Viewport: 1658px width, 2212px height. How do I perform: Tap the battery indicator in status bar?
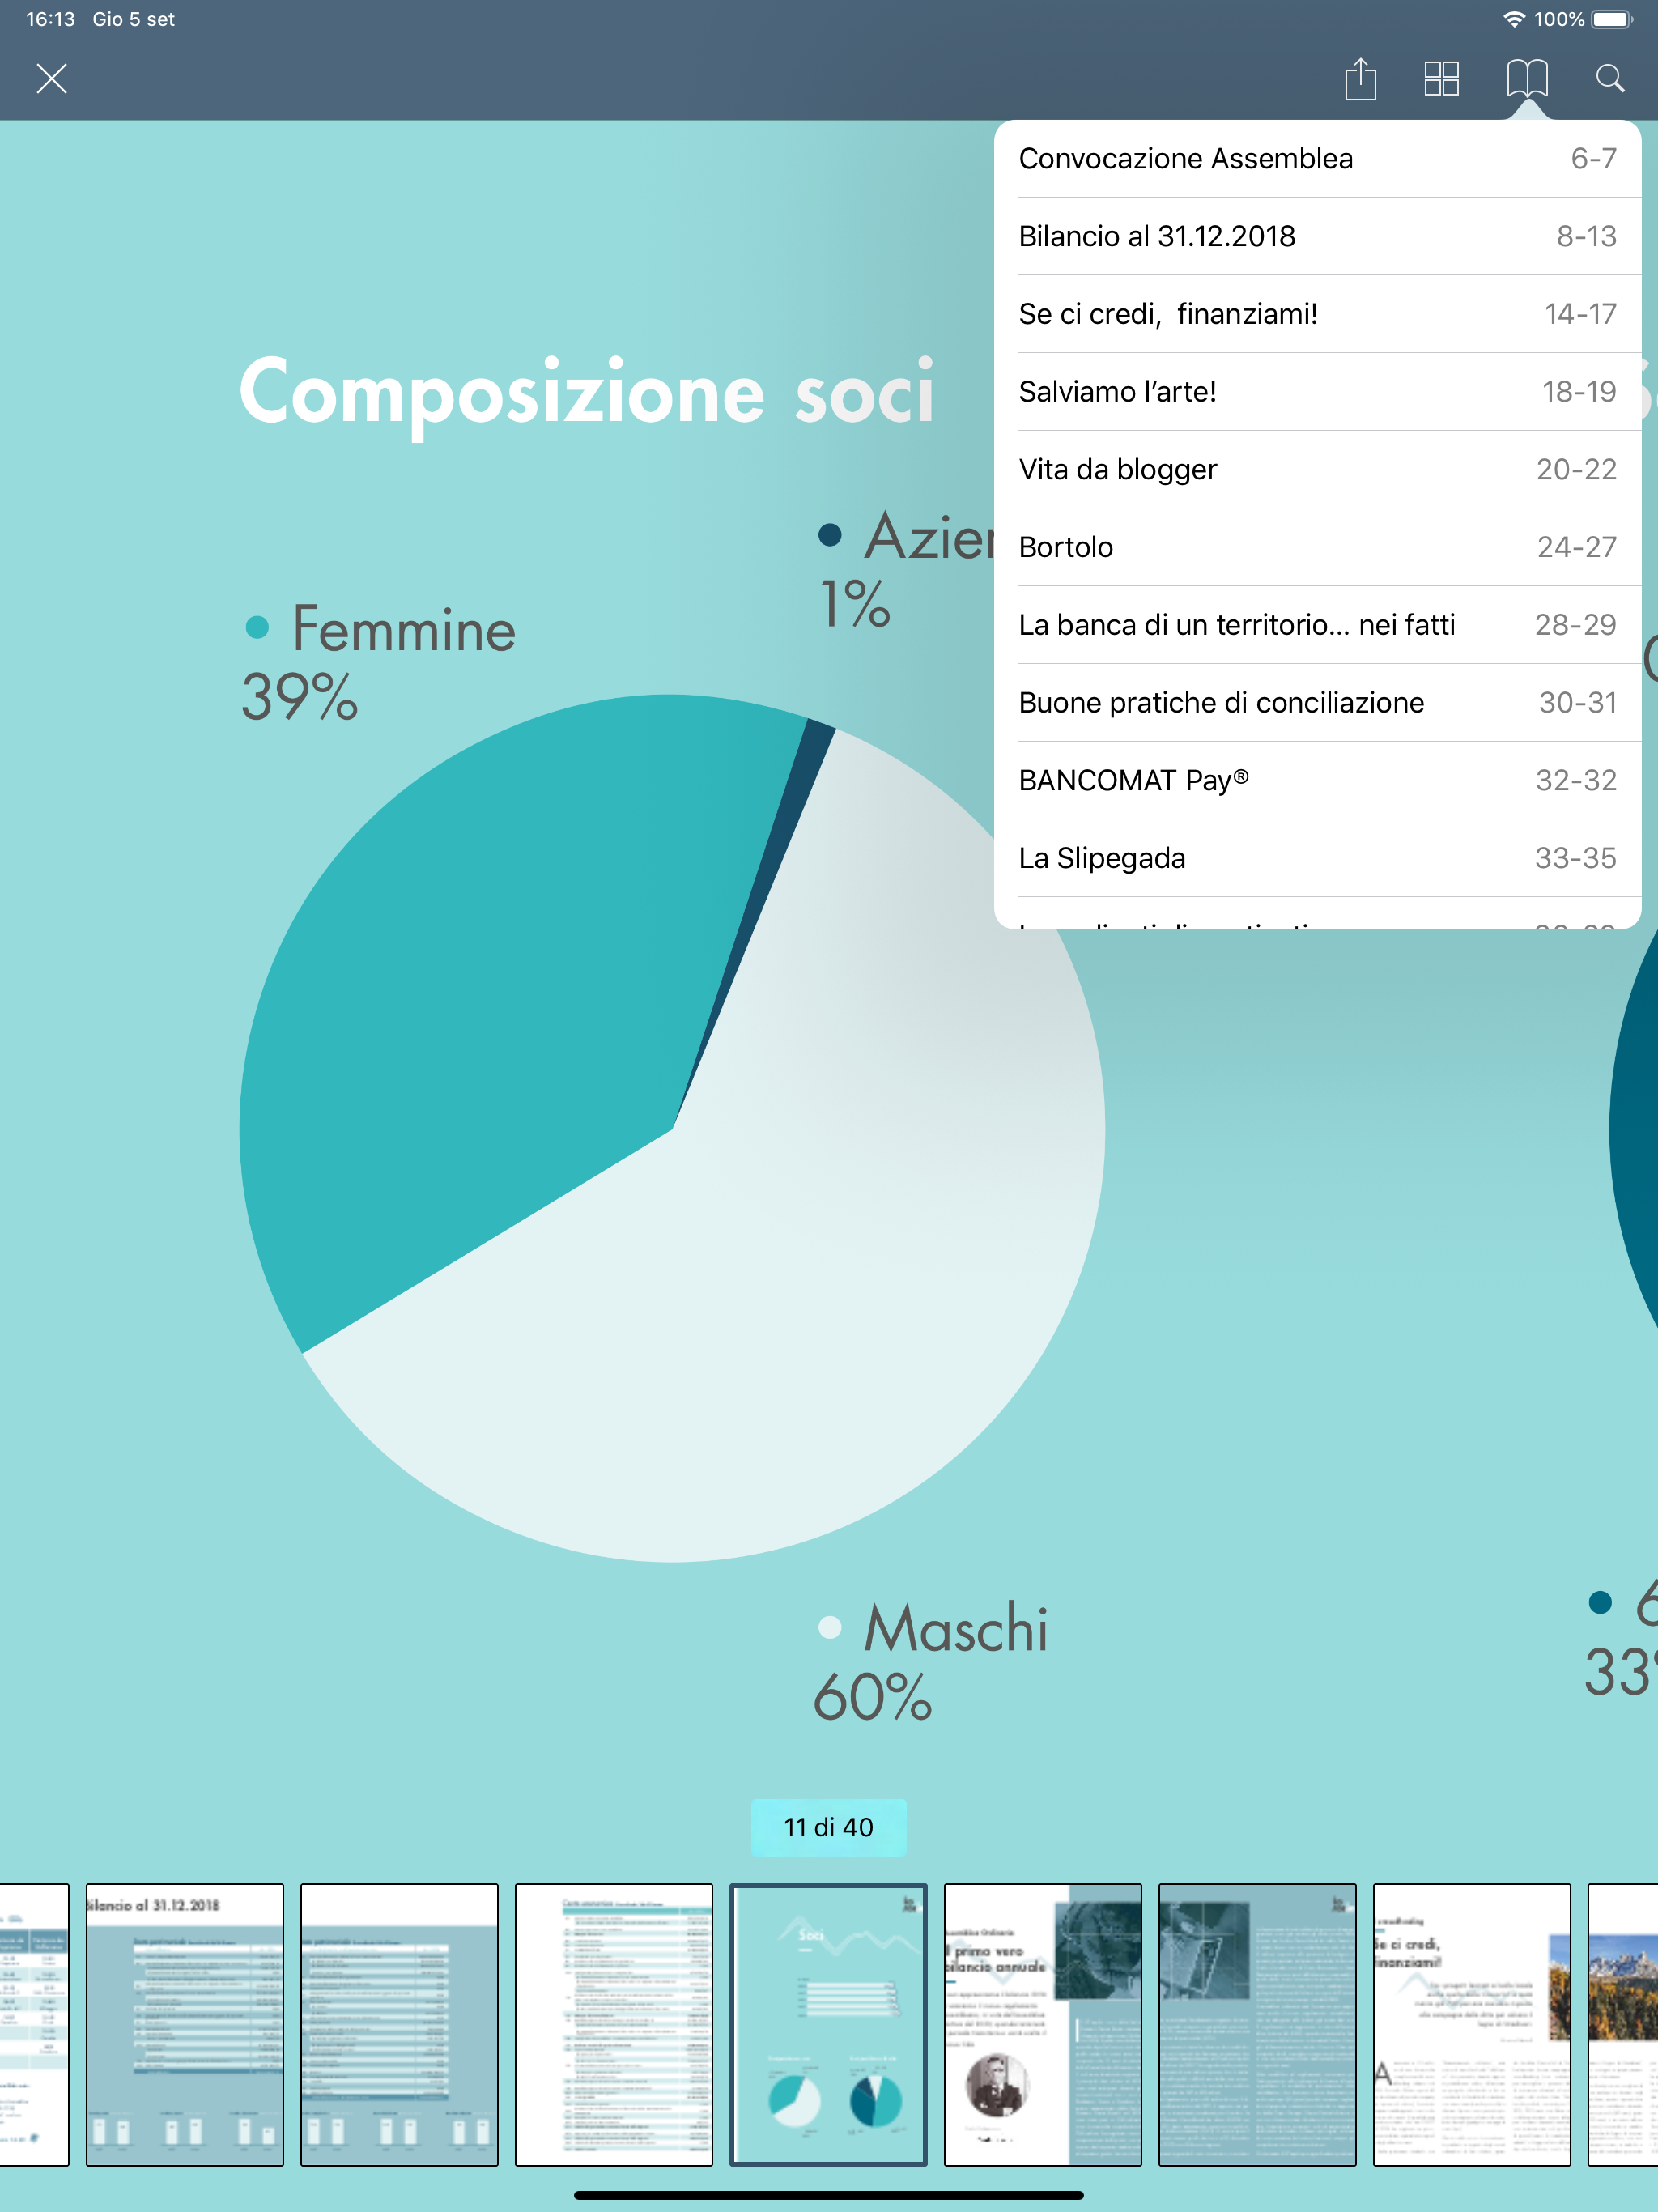pyautogui.click(x=1611, y=19)
